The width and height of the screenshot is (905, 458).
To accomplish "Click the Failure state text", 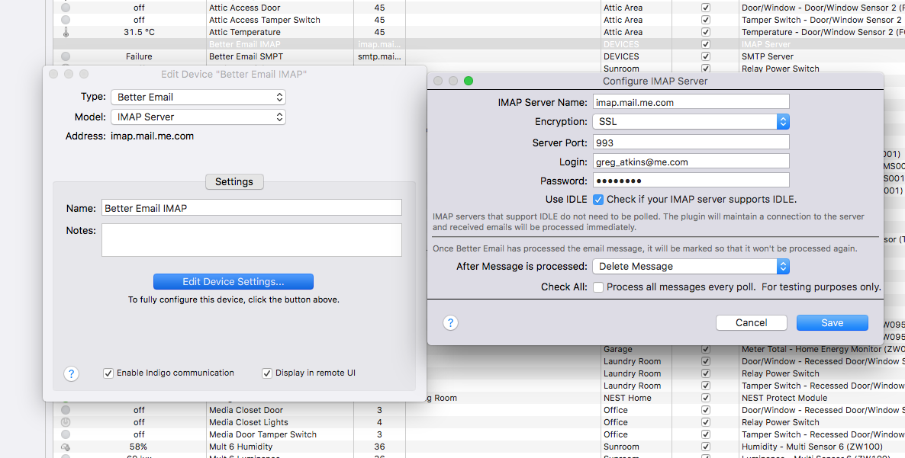I will (x=139, y=56).
